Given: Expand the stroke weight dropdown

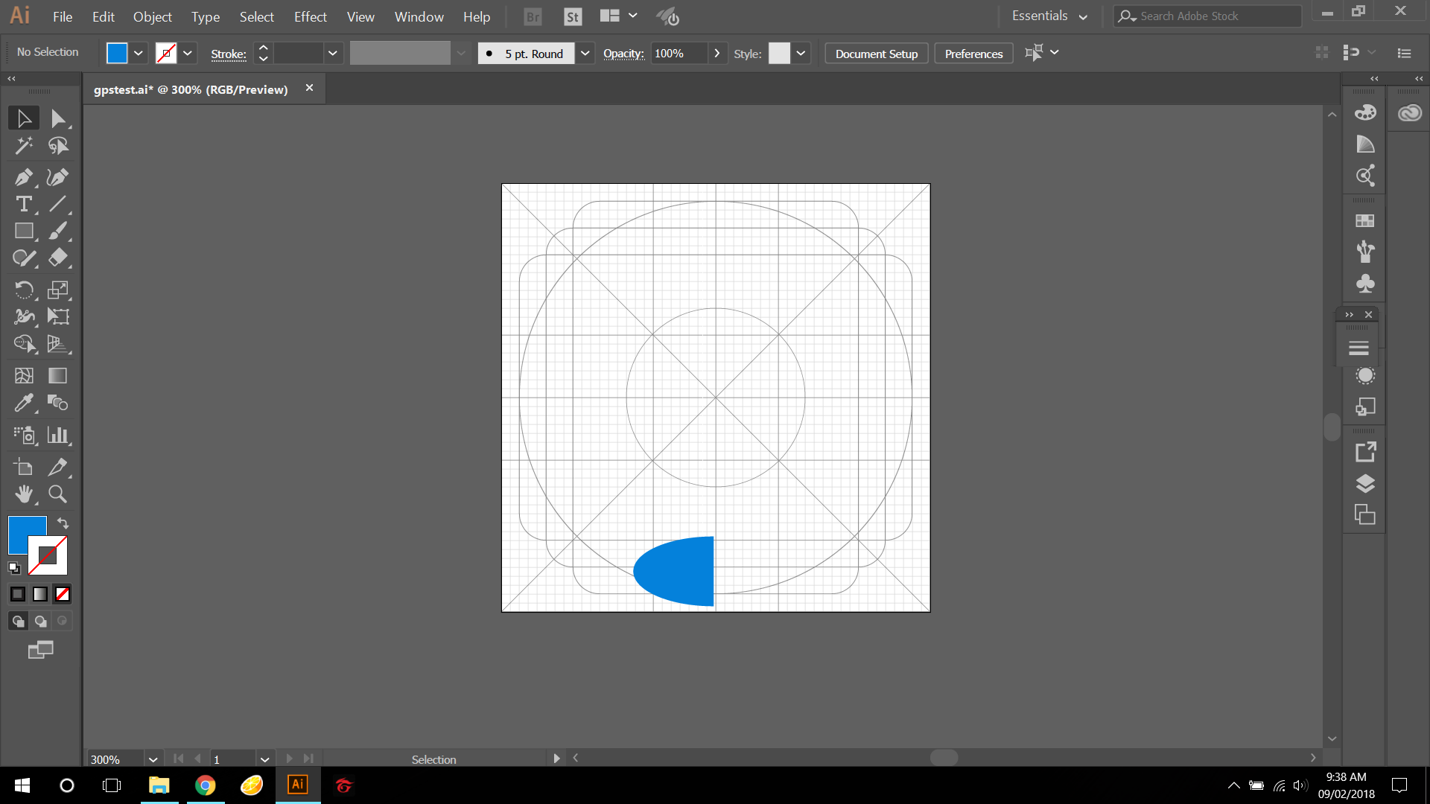Looking at the screenshot, I should [332, 54].
